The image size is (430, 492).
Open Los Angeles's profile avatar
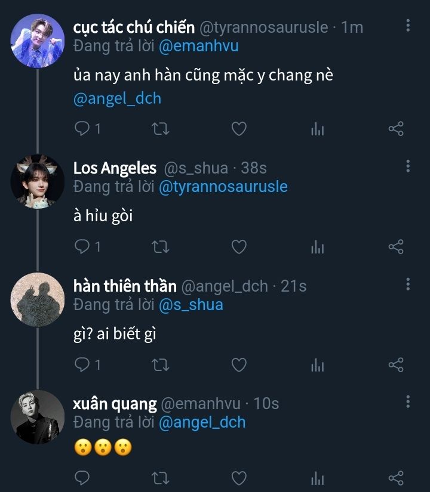pyautogui.click(x=37, y=182)
